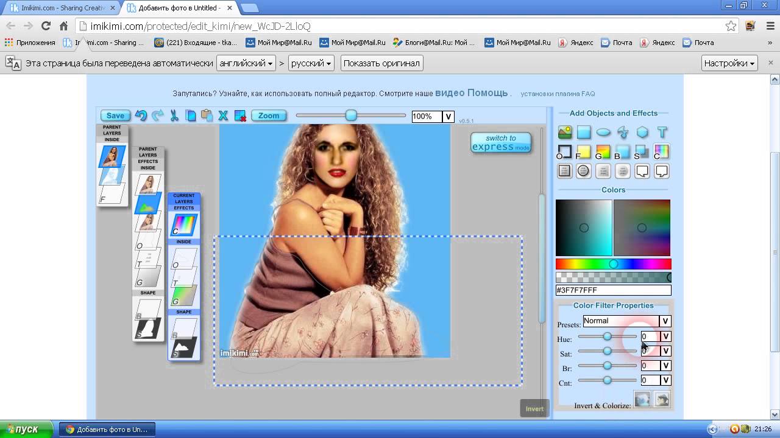Open the Cnt value dropdown arrow
Screen dimensions: 780x438
tap(665, 380)
